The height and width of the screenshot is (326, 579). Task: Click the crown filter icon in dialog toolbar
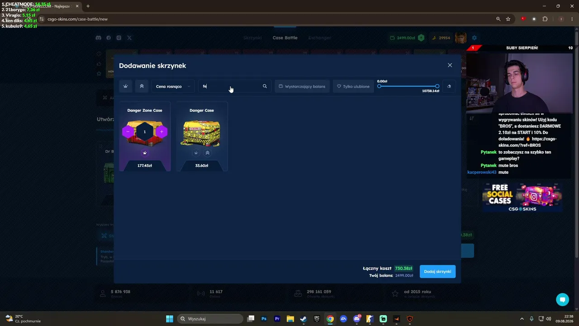[x=126, y=86]
